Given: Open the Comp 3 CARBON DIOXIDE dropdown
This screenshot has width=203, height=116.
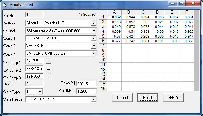Looking at the screenshot, I should [x=94, y=54].
